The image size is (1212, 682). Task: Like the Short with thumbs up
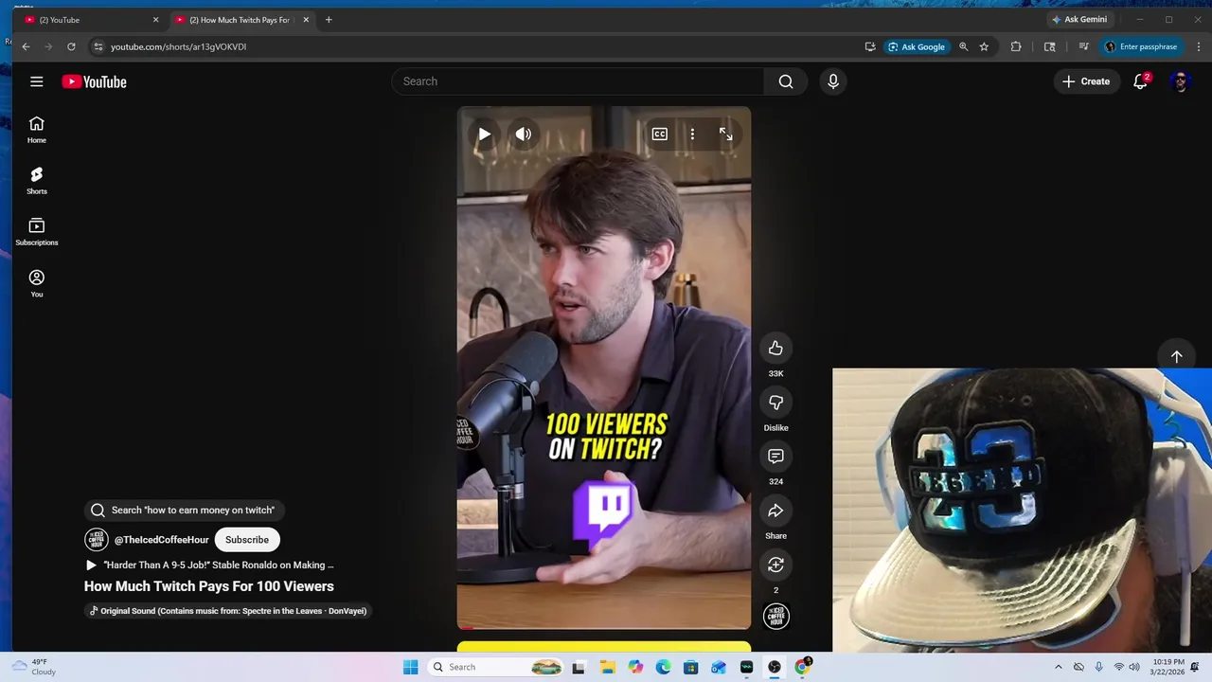[x=775, y=348]
